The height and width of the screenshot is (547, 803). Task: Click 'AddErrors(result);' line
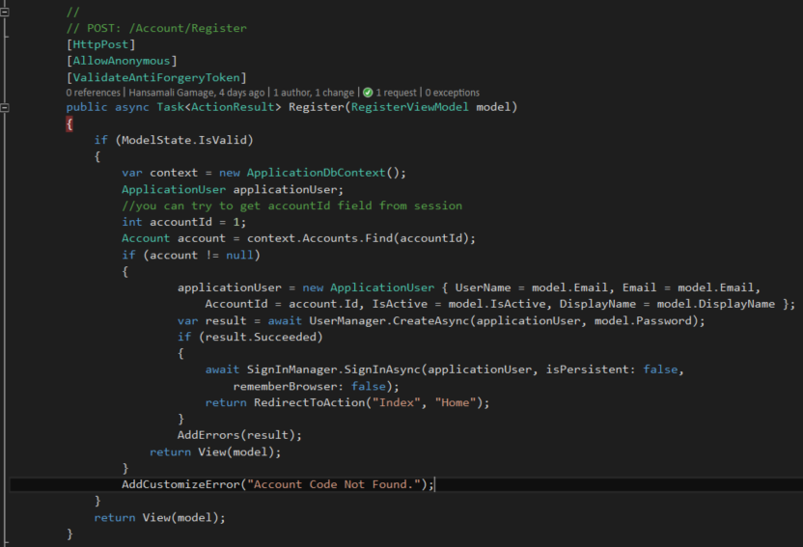tap(239, 435)
